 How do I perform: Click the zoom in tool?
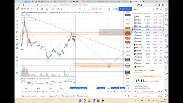[17, 48]
